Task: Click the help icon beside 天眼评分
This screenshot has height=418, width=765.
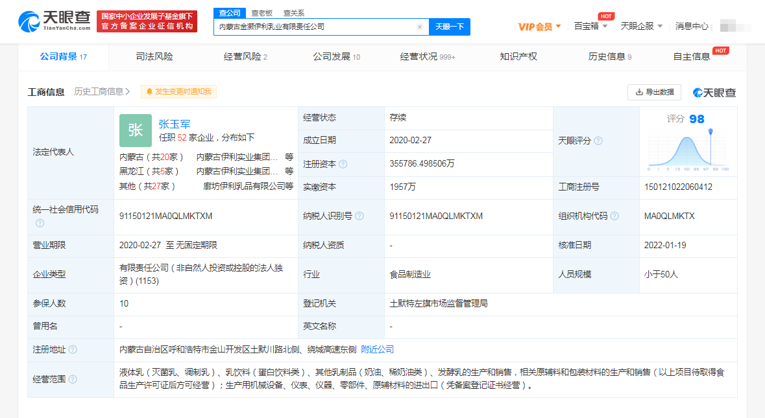Action: tap(598, 141)
